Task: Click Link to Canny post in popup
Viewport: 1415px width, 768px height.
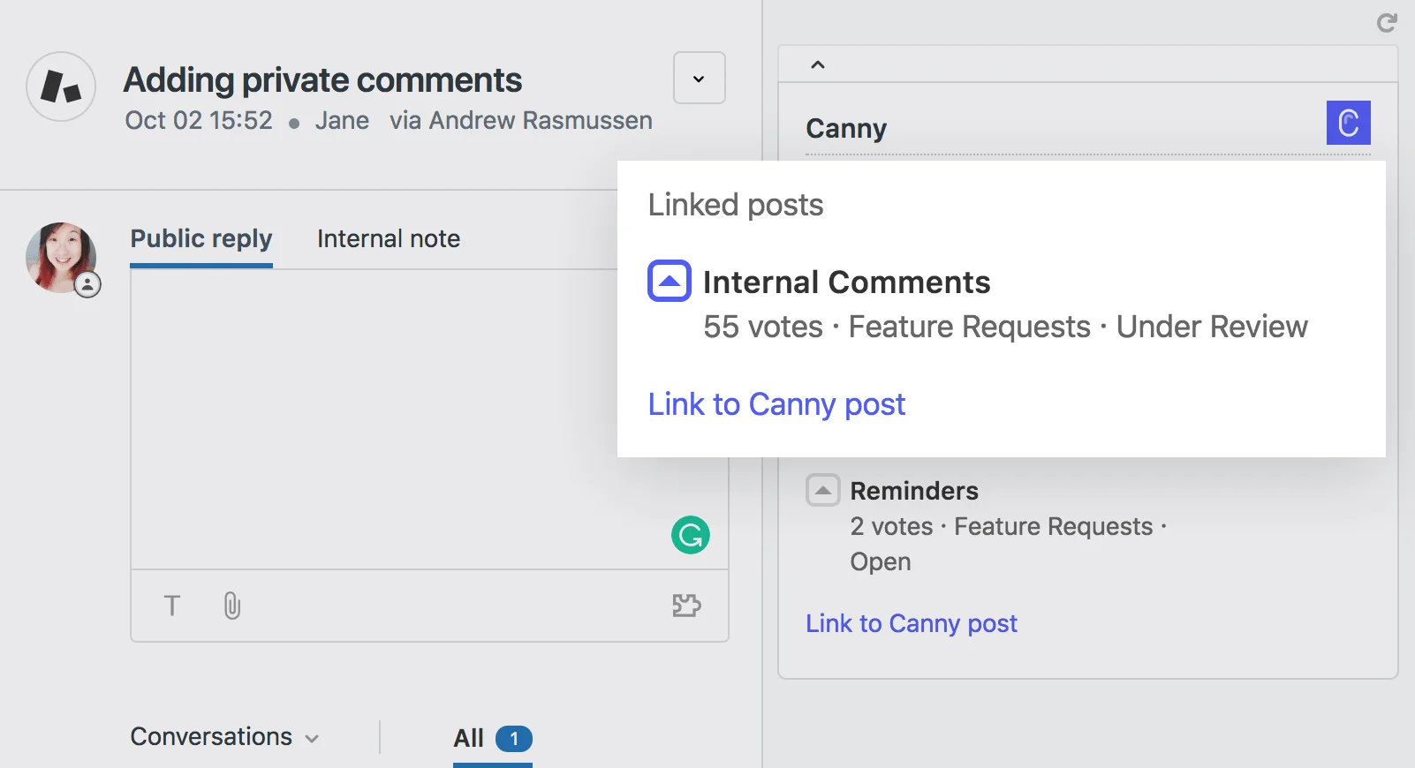Action: coord(776,404)
